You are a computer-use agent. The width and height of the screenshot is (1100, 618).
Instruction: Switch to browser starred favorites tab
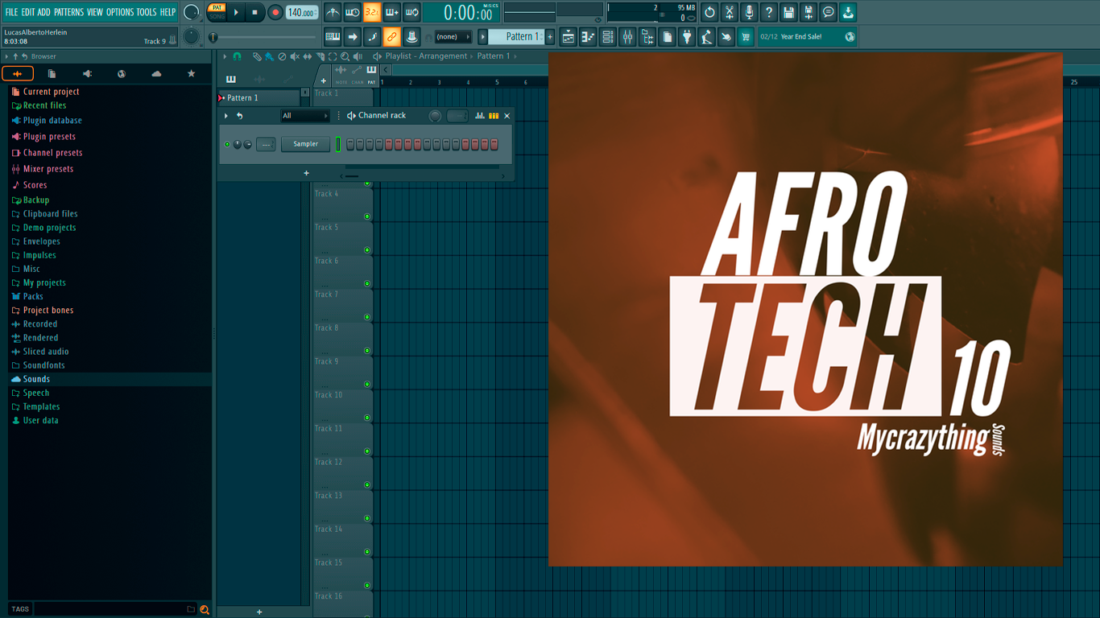pos(191,74)
